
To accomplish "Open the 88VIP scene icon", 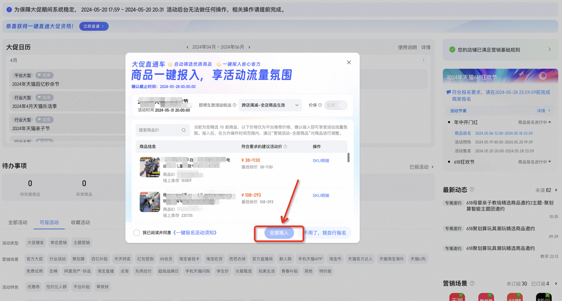I will (544, 297).
